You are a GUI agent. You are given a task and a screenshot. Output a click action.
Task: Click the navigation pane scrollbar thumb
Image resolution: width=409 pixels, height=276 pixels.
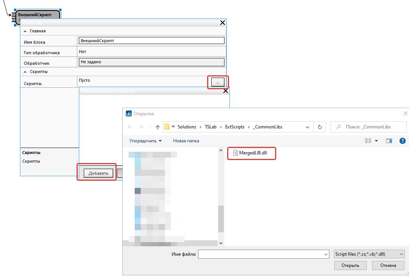221,219
